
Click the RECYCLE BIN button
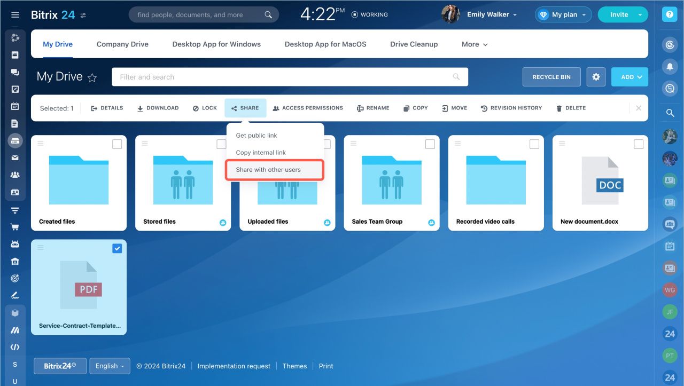tap(551, 77)
